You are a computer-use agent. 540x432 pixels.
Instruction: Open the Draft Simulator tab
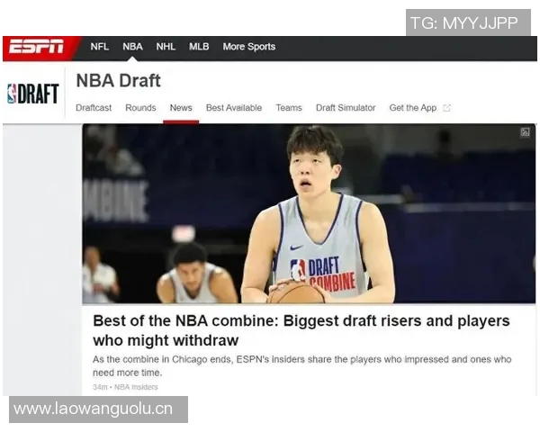click(346, 108)
